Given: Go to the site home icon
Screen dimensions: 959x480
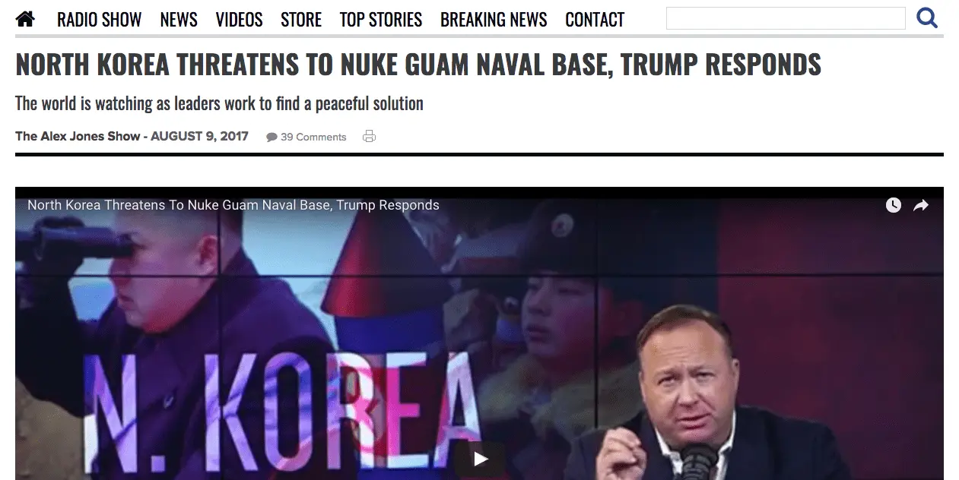Looking at the screenshot, I should (x=25, y=19).
